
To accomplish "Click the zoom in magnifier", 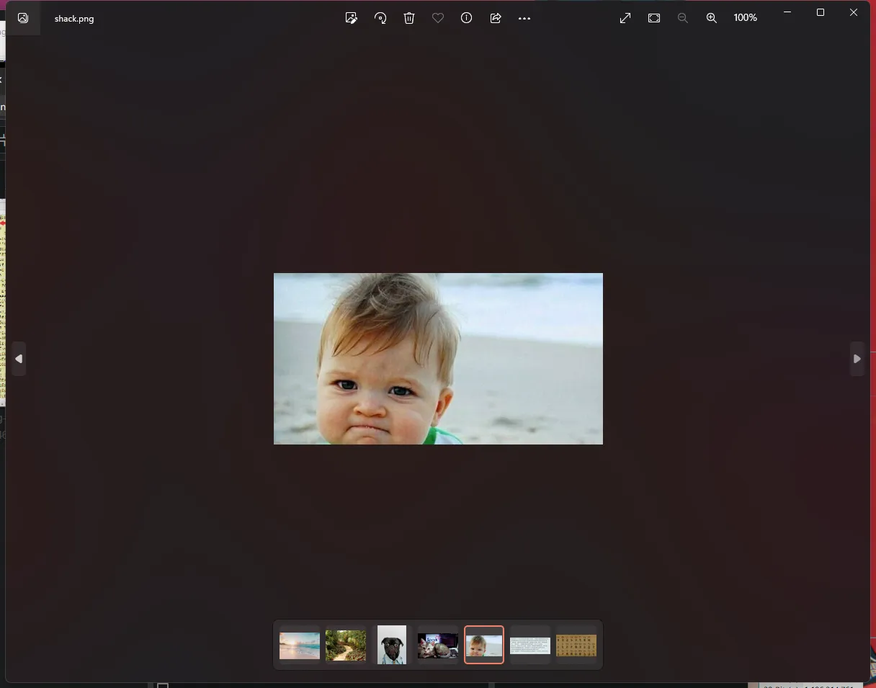I will coord(712,18).
